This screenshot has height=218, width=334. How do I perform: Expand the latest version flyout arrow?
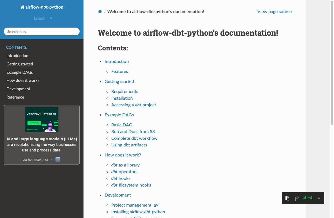pos(319,198)
